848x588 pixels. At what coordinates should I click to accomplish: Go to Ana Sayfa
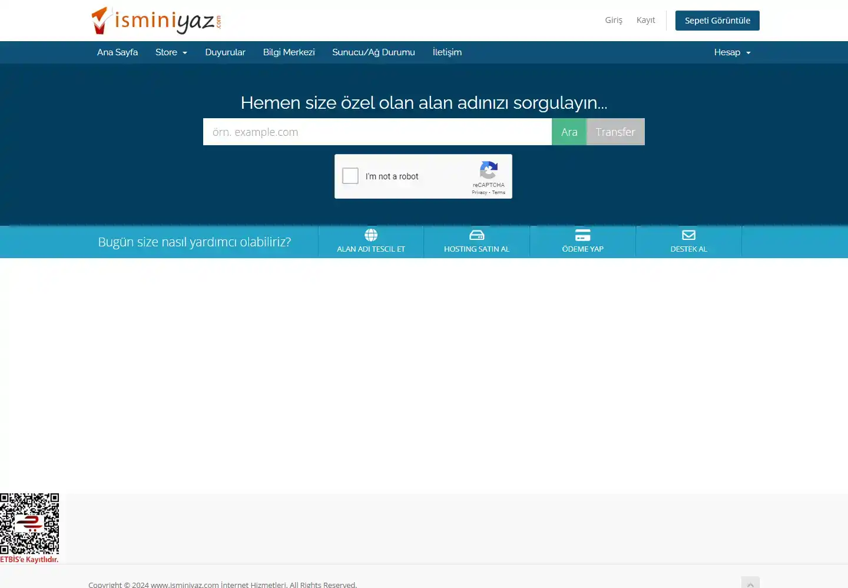118,52
